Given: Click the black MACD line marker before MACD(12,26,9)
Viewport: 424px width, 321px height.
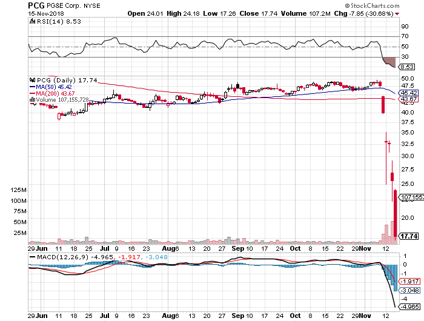Looking at the screenshot, I should (33, 257).
